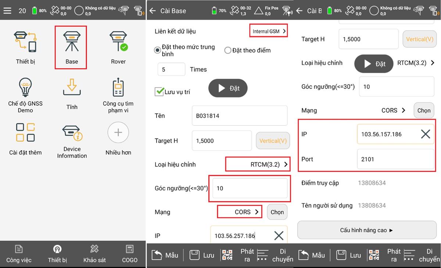
Task: Open Cài đặt thêm settings icon
Action: (x=25, y=133)
